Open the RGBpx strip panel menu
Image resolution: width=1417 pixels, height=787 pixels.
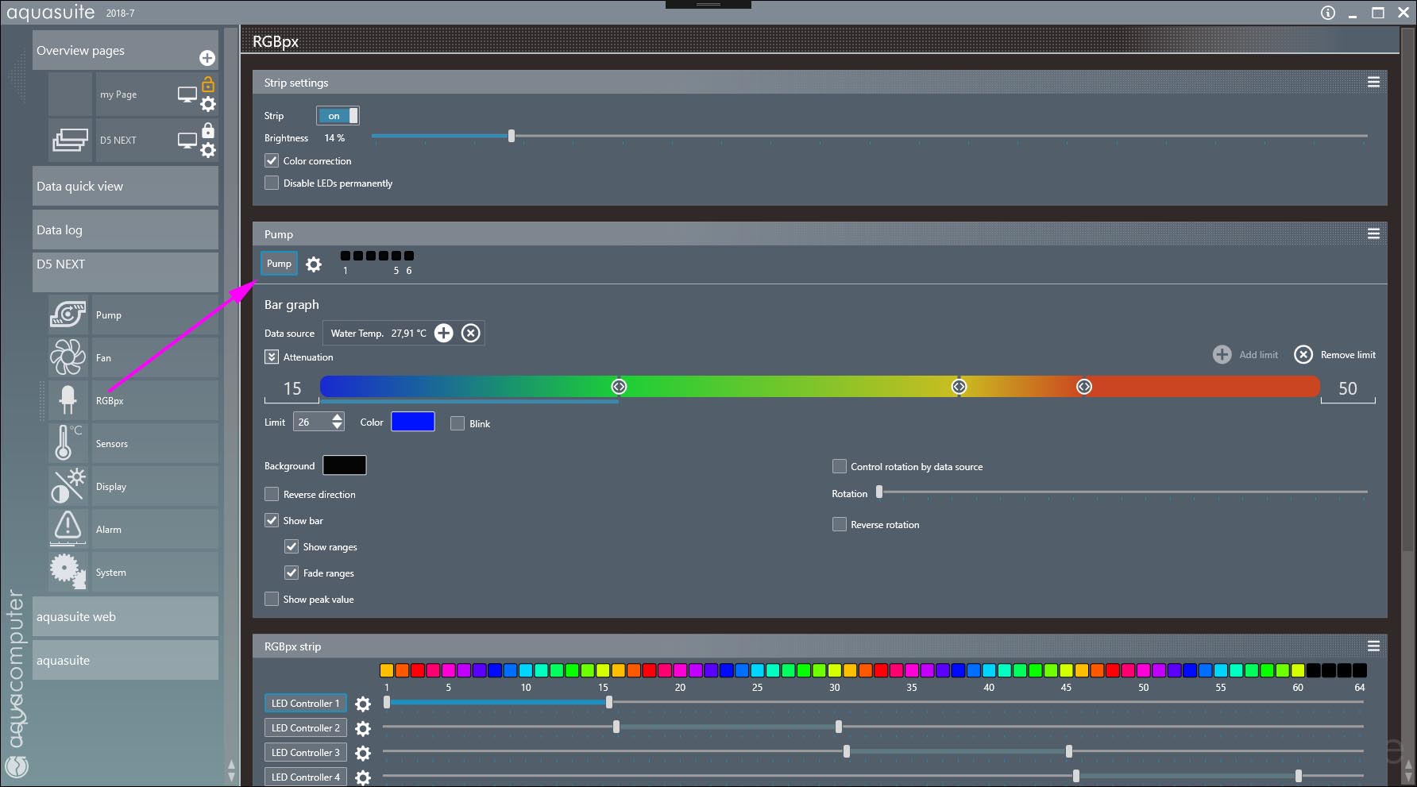click(1373, 646)
